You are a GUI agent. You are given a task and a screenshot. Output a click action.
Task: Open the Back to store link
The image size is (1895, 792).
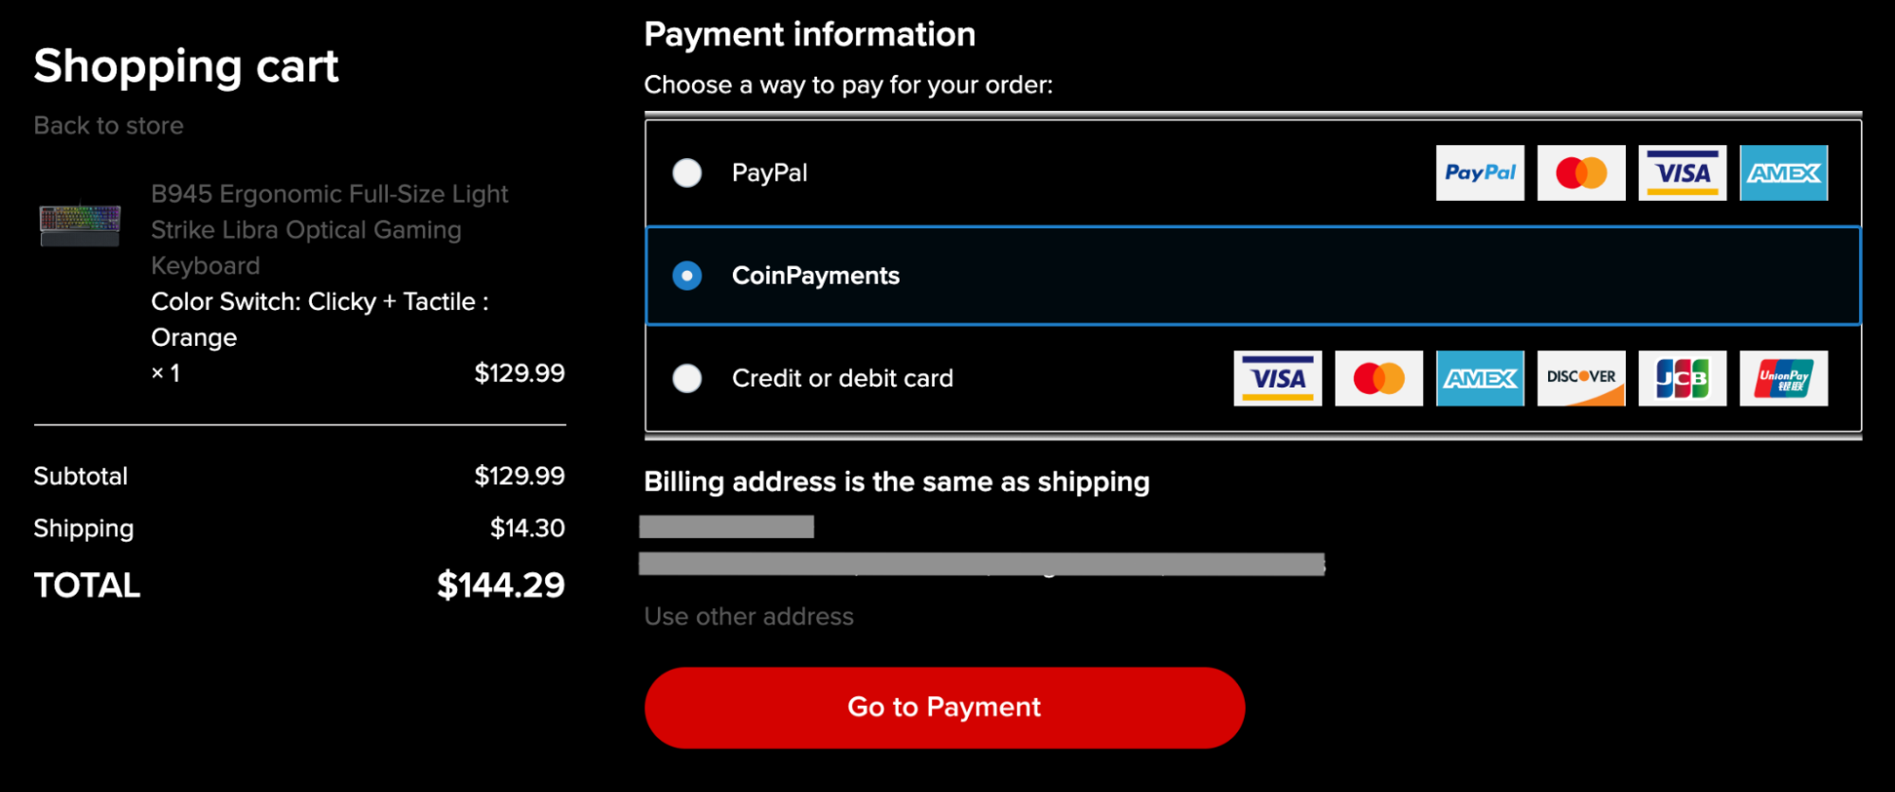click(108, 125)
